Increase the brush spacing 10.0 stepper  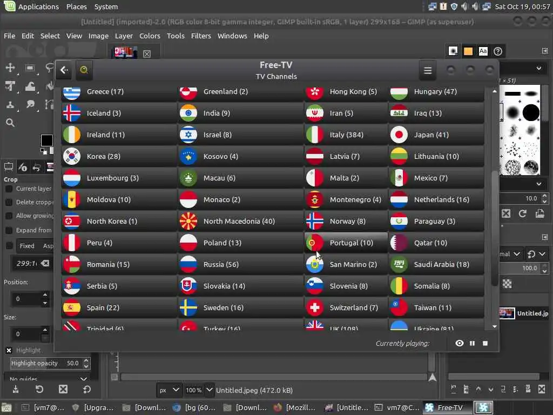pyautogui.click(x=545, y=196)
